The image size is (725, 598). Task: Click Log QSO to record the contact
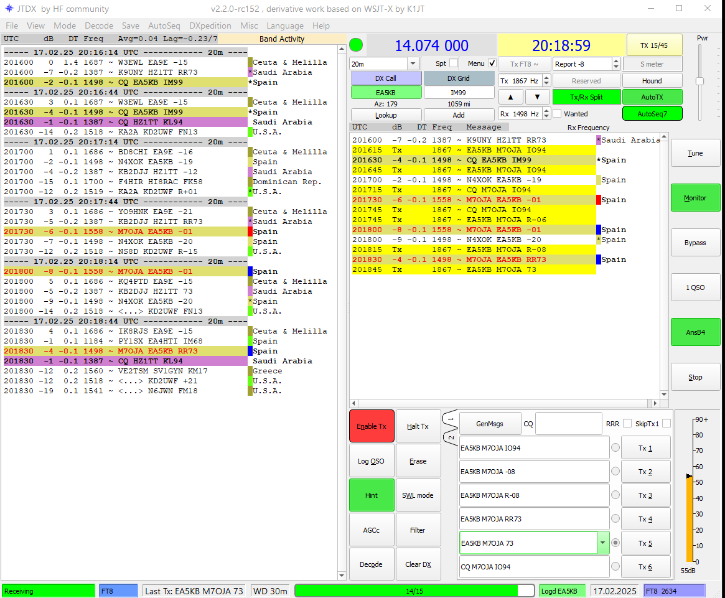pos(372,460)
